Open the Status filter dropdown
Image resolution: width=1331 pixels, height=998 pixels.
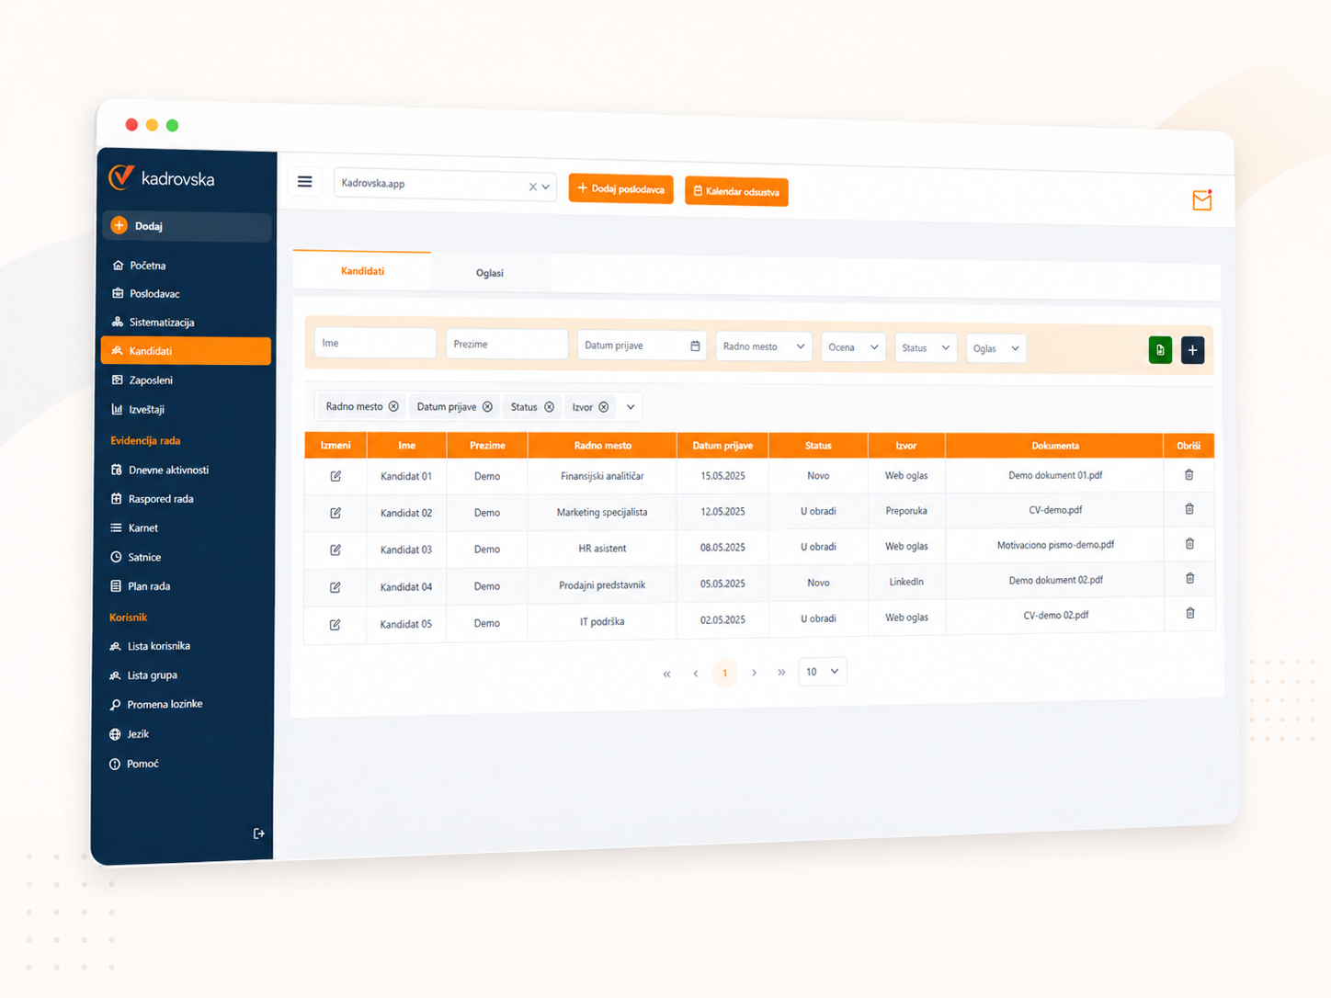tap(926, 348)
